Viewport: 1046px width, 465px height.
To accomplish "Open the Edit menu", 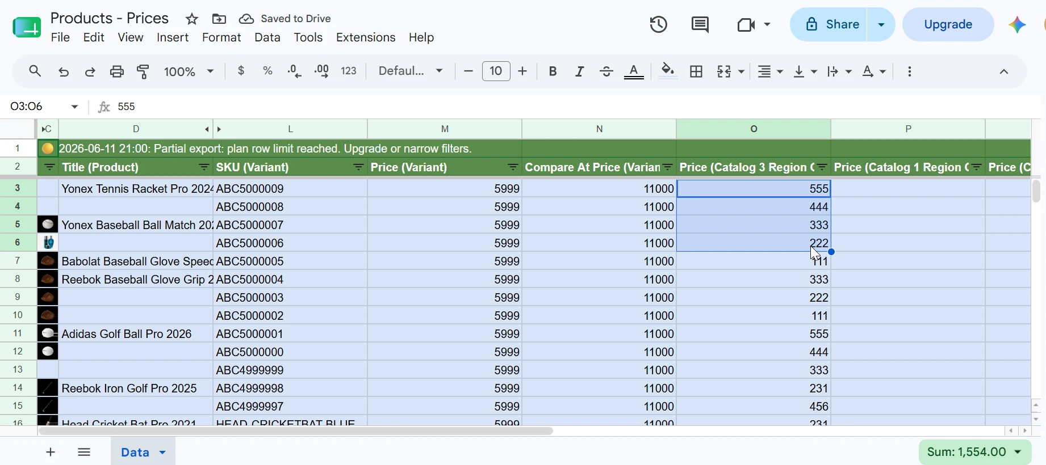I will (x=94, y=37).
